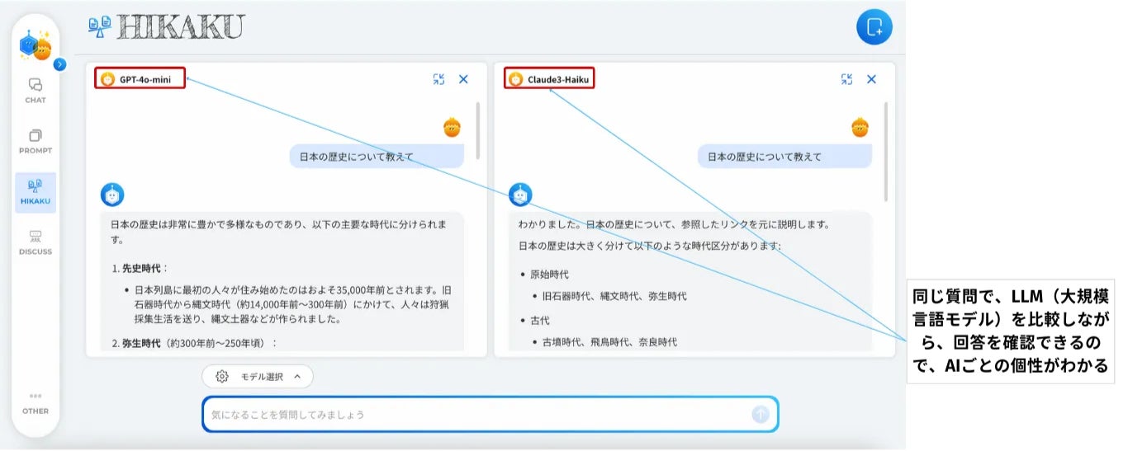The image size is (1128, 451).
Task: Click user avatar in Claude3-Haiku panel
Action: (860, 128)
